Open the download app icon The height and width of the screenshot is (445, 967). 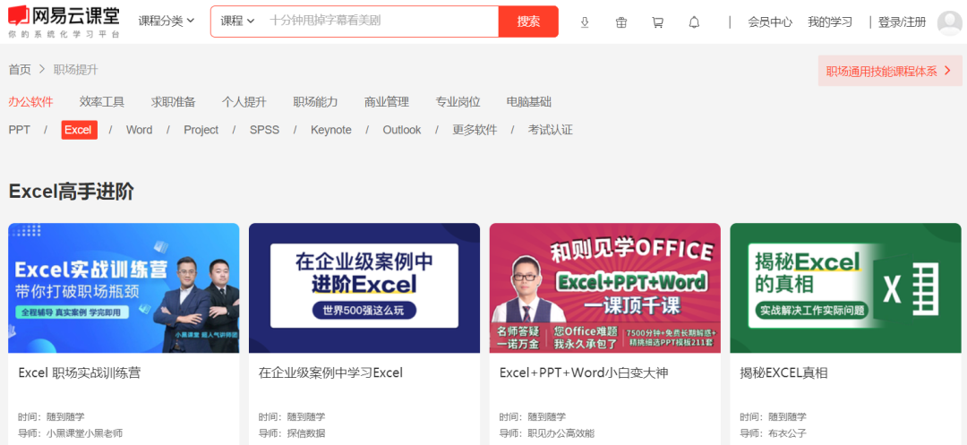585,22
